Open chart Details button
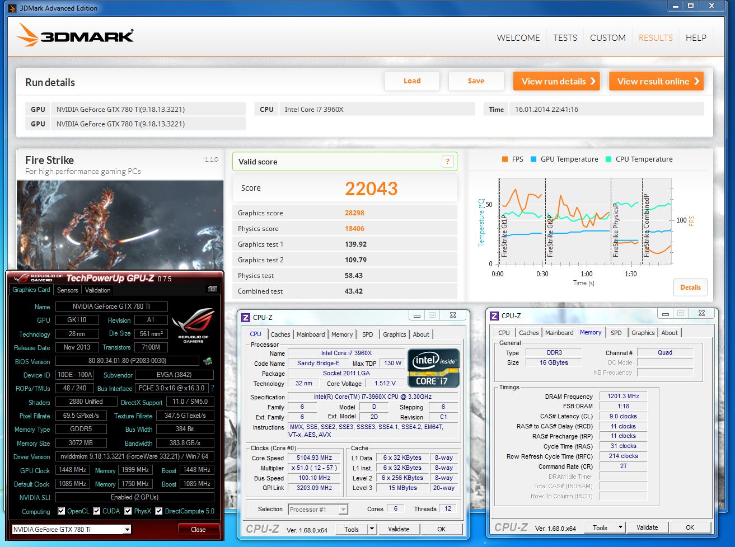735x547 pixels. point(690,287)
